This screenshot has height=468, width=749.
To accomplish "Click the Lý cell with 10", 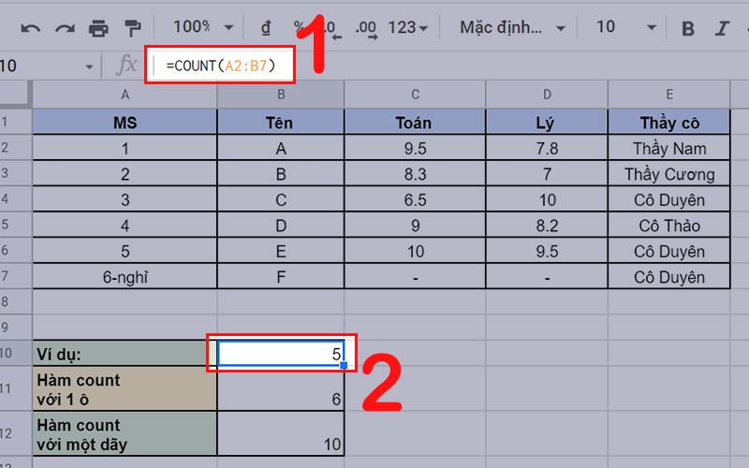I will [x=547, y=199].
